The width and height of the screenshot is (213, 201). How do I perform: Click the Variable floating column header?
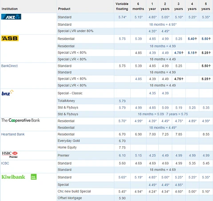coord(122,6)
